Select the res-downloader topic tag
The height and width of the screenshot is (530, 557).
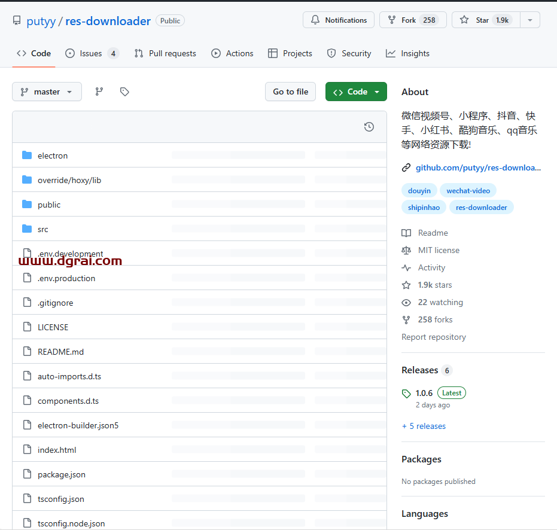pos(482,208)
